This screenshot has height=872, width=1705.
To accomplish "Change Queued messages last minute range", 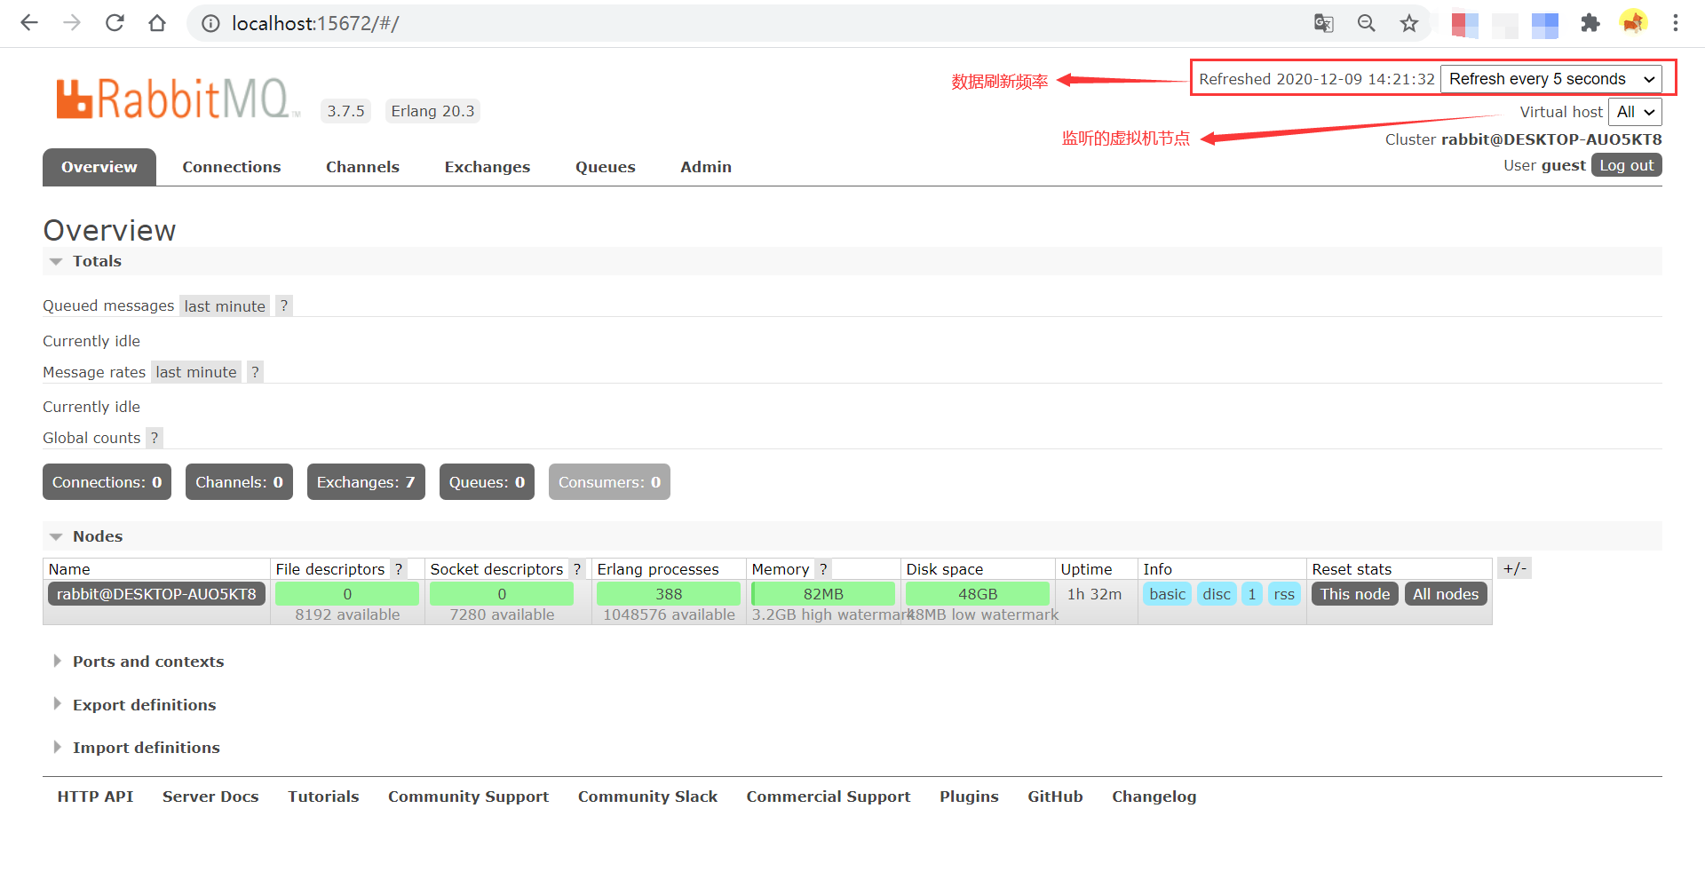I will (x=225, y=306).
